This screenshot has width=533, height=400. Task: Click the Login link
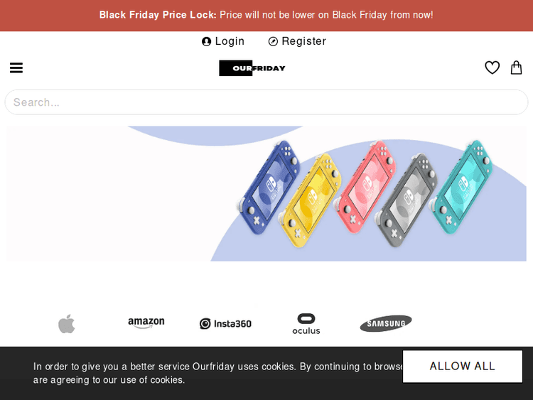pos(223,41)
